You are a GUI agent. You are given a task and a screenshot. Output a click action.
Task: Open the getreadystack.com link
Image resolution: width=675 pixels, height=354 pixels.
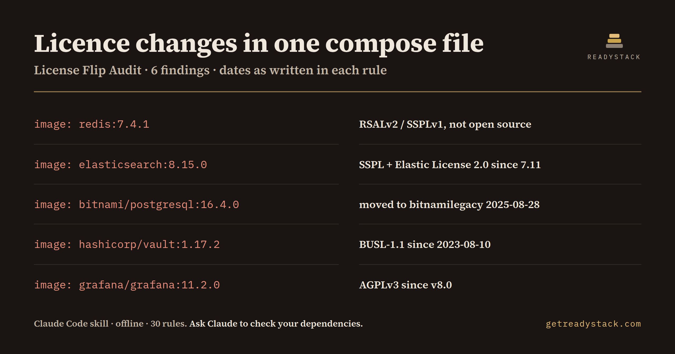click(x=593, y=324)
